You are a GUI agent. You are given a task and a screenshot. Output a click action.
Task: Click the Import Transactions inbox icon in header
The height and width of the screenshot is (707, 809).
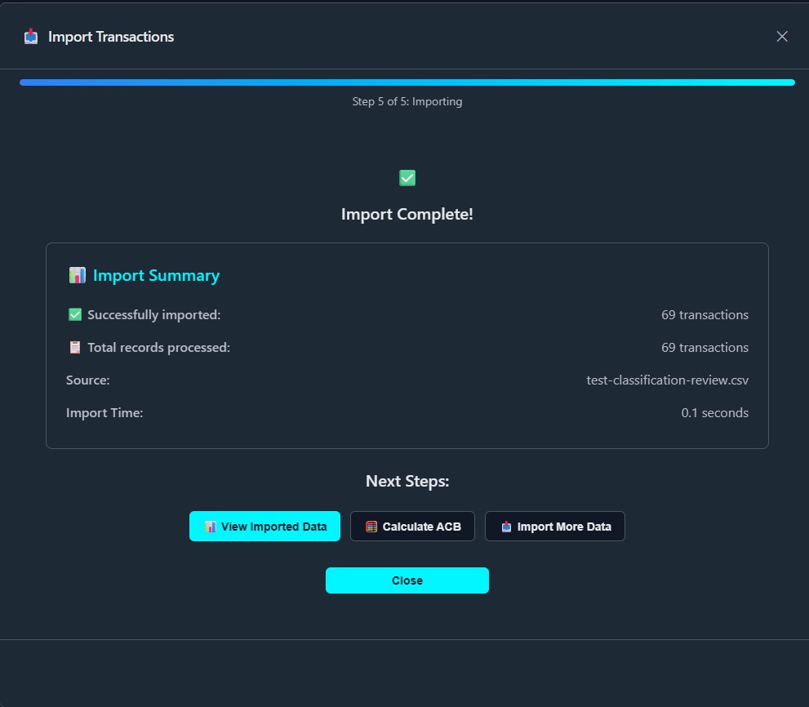[x=31, y=37]
